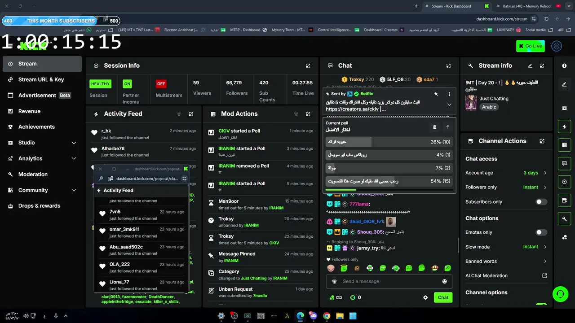The height and width of the screenshot is (323, 575).
Task: Open the Moderation page
Action: (42, 174)
